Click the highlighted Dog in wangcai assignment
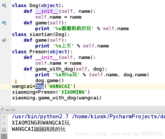Image resolution: width=165 pixels, height=139 pixels. pos(39,86)
